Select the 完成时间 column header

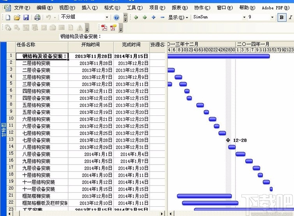tap(132, 47)
